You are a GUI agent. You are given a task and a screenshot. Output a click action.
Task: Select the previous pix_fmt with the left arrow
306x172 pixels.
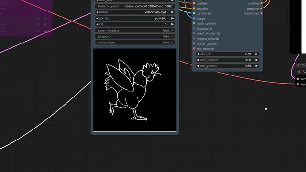pos(97,18)
